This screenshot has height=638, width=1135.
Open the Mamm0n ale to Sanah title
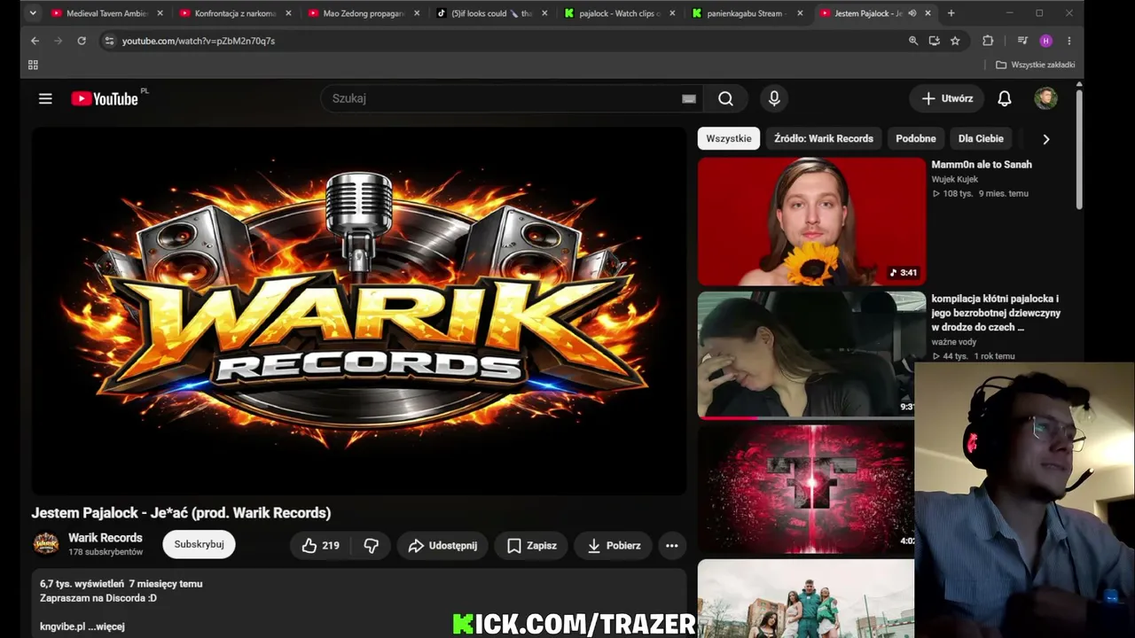click(x=982, y=165)
